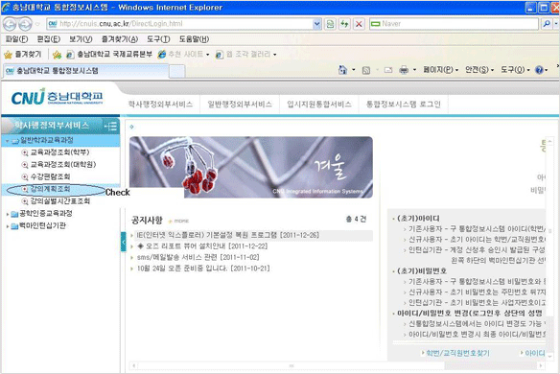The width and height of the screenshot is (560, 374).
Task: Click the URL address input field
Action: coord(180,24)
